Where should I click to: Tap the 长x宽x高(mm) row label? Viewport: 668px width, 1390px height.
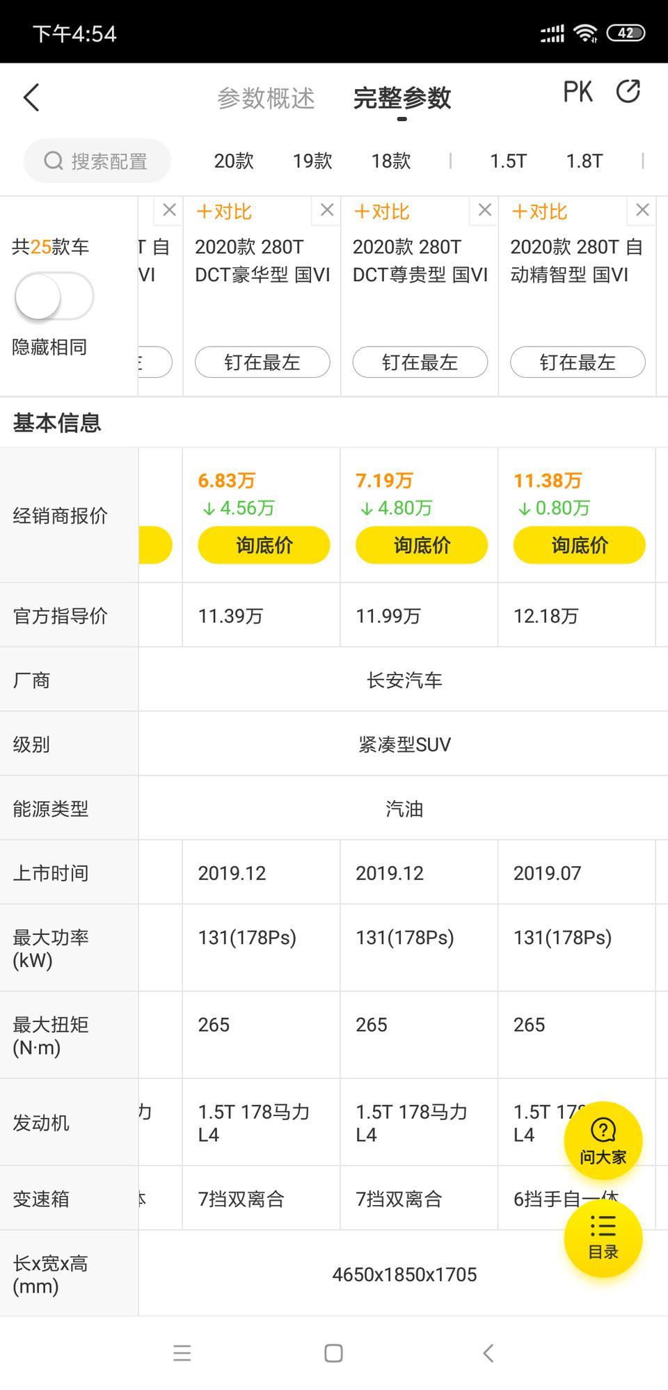(50, 1274)
